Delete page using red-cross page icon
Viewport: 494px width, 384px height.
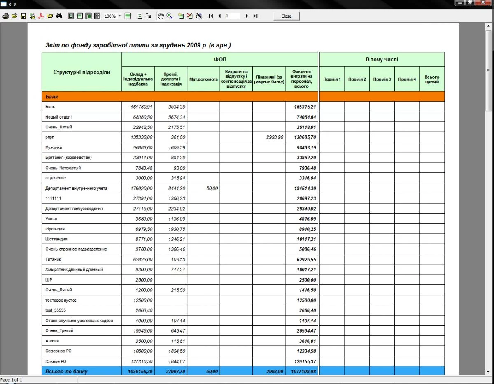[x=190, y=16]
